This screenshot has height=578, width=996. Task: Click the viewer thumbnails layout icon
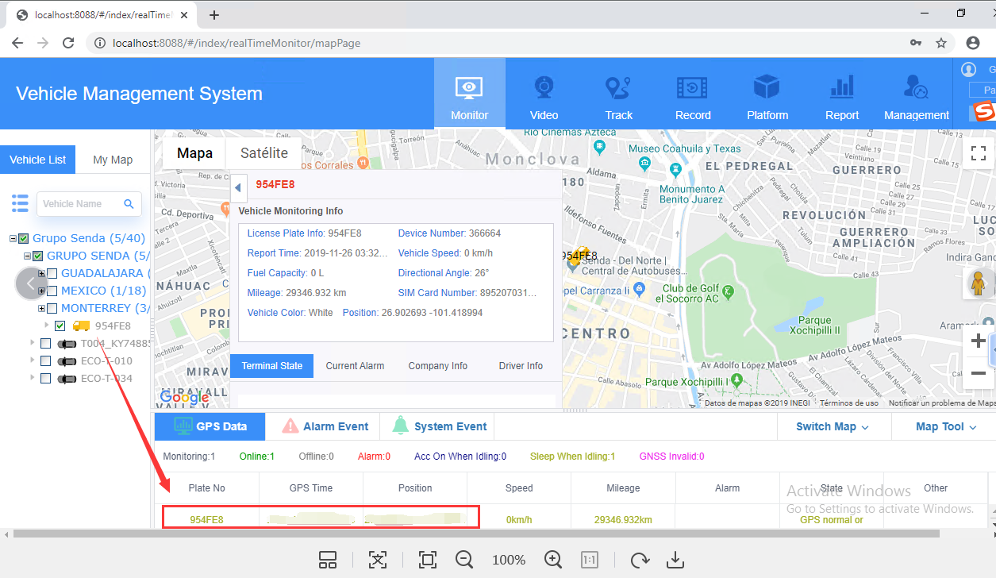pyautogui.click(x=328, y=560)
